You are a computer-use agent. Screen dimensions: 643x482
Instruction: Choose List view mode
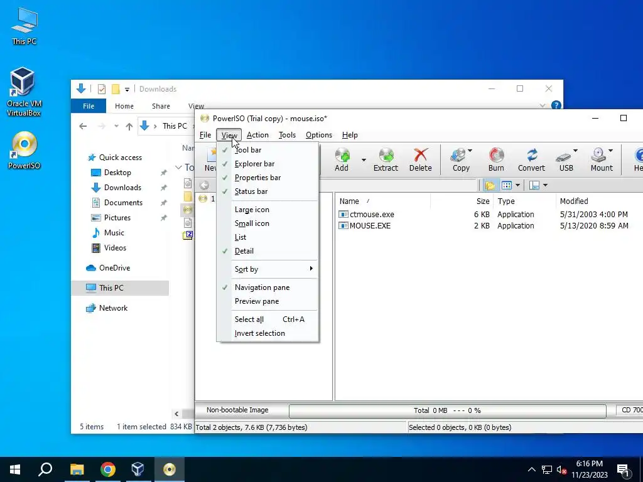[x=267, y=237]
